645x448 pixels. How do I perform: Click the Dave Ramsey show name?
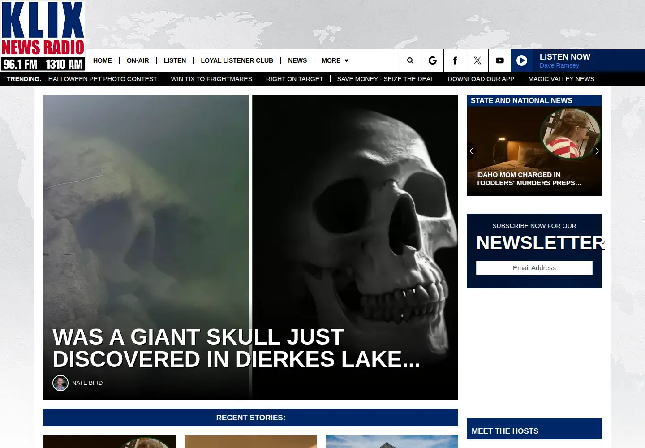click(x=559, y=65)
